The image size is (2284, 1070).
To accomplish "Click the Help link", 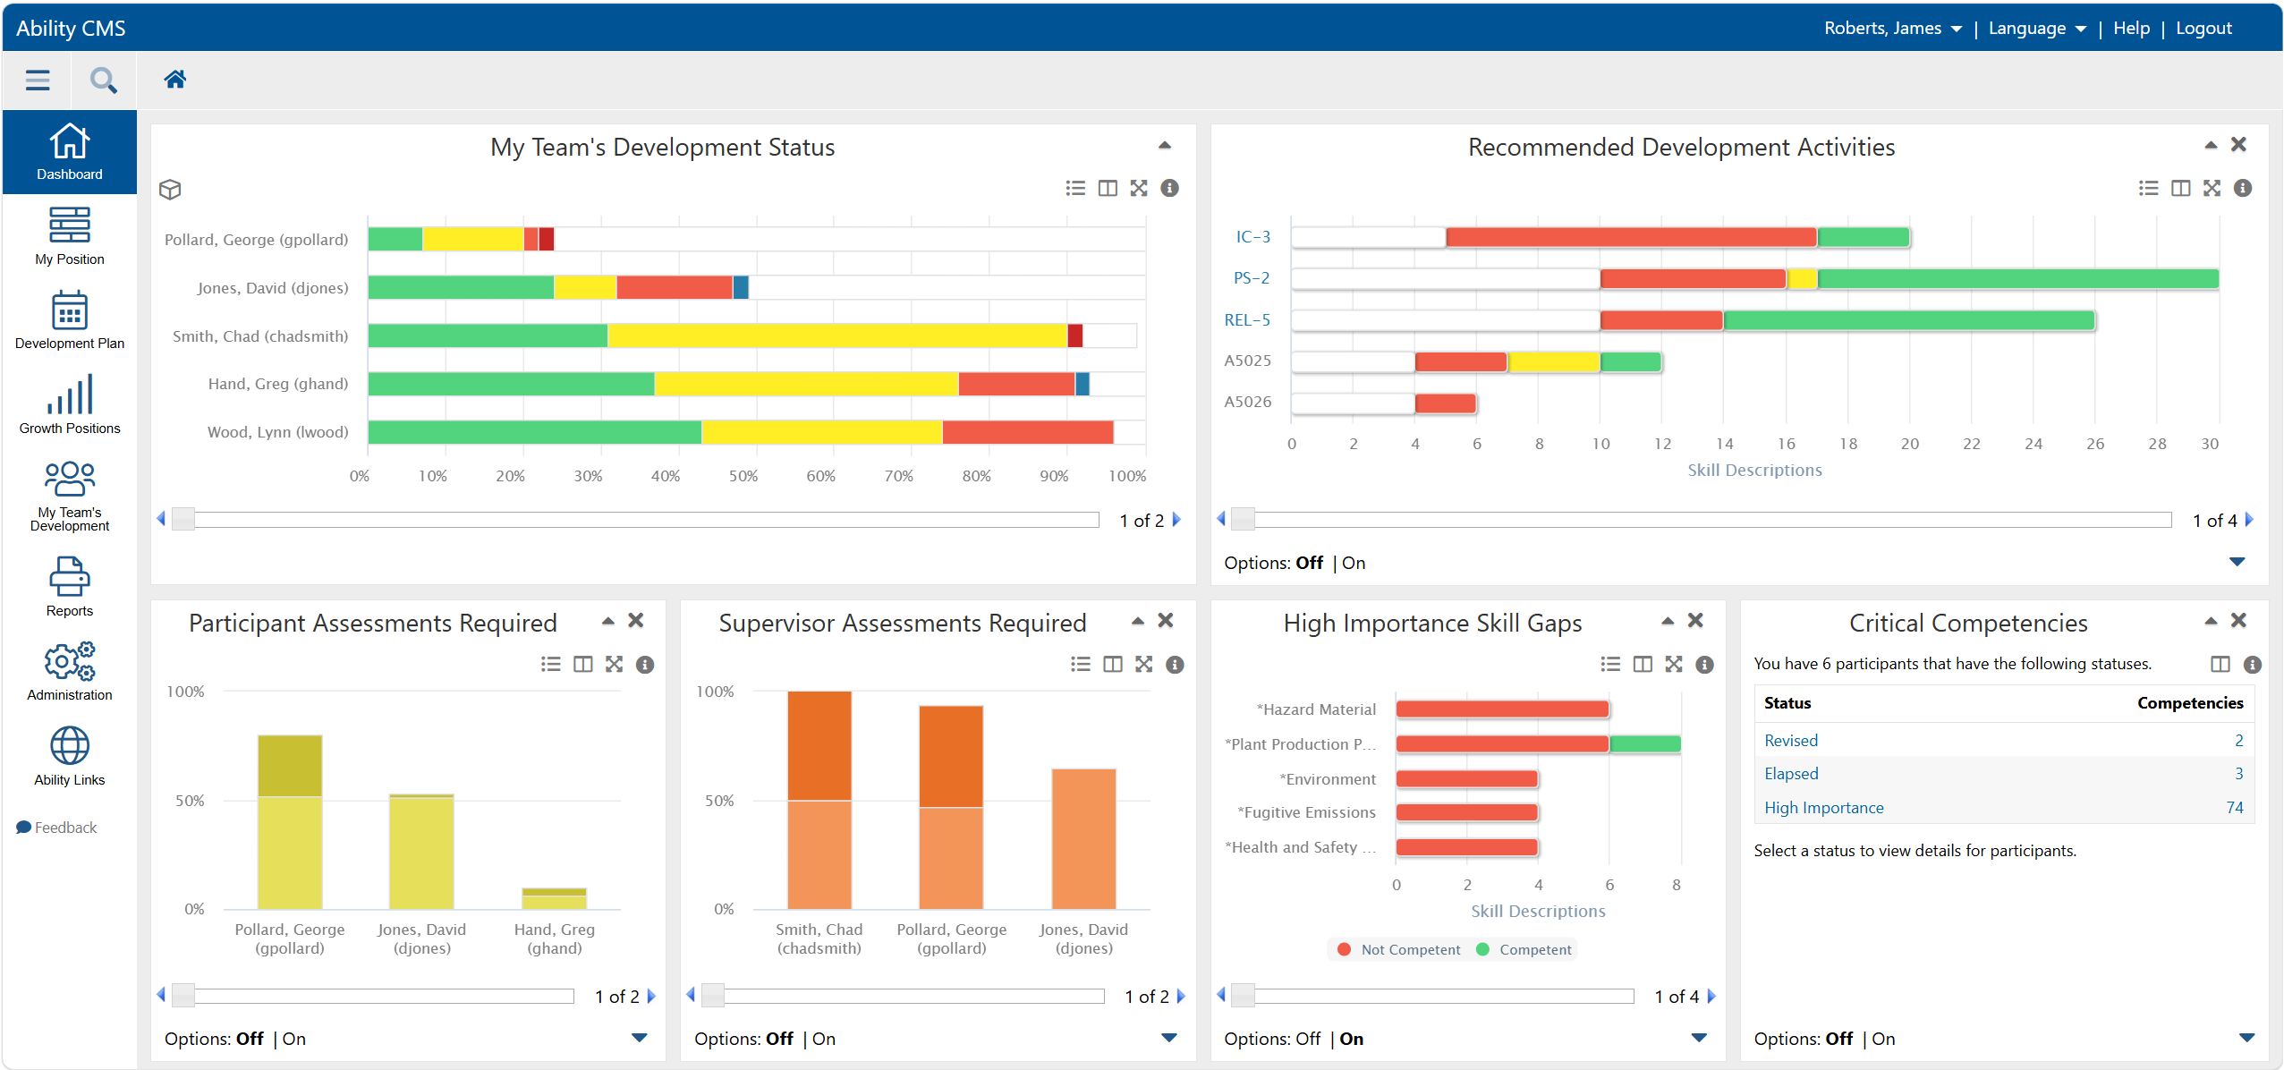I will click(x=2131, y=29).
